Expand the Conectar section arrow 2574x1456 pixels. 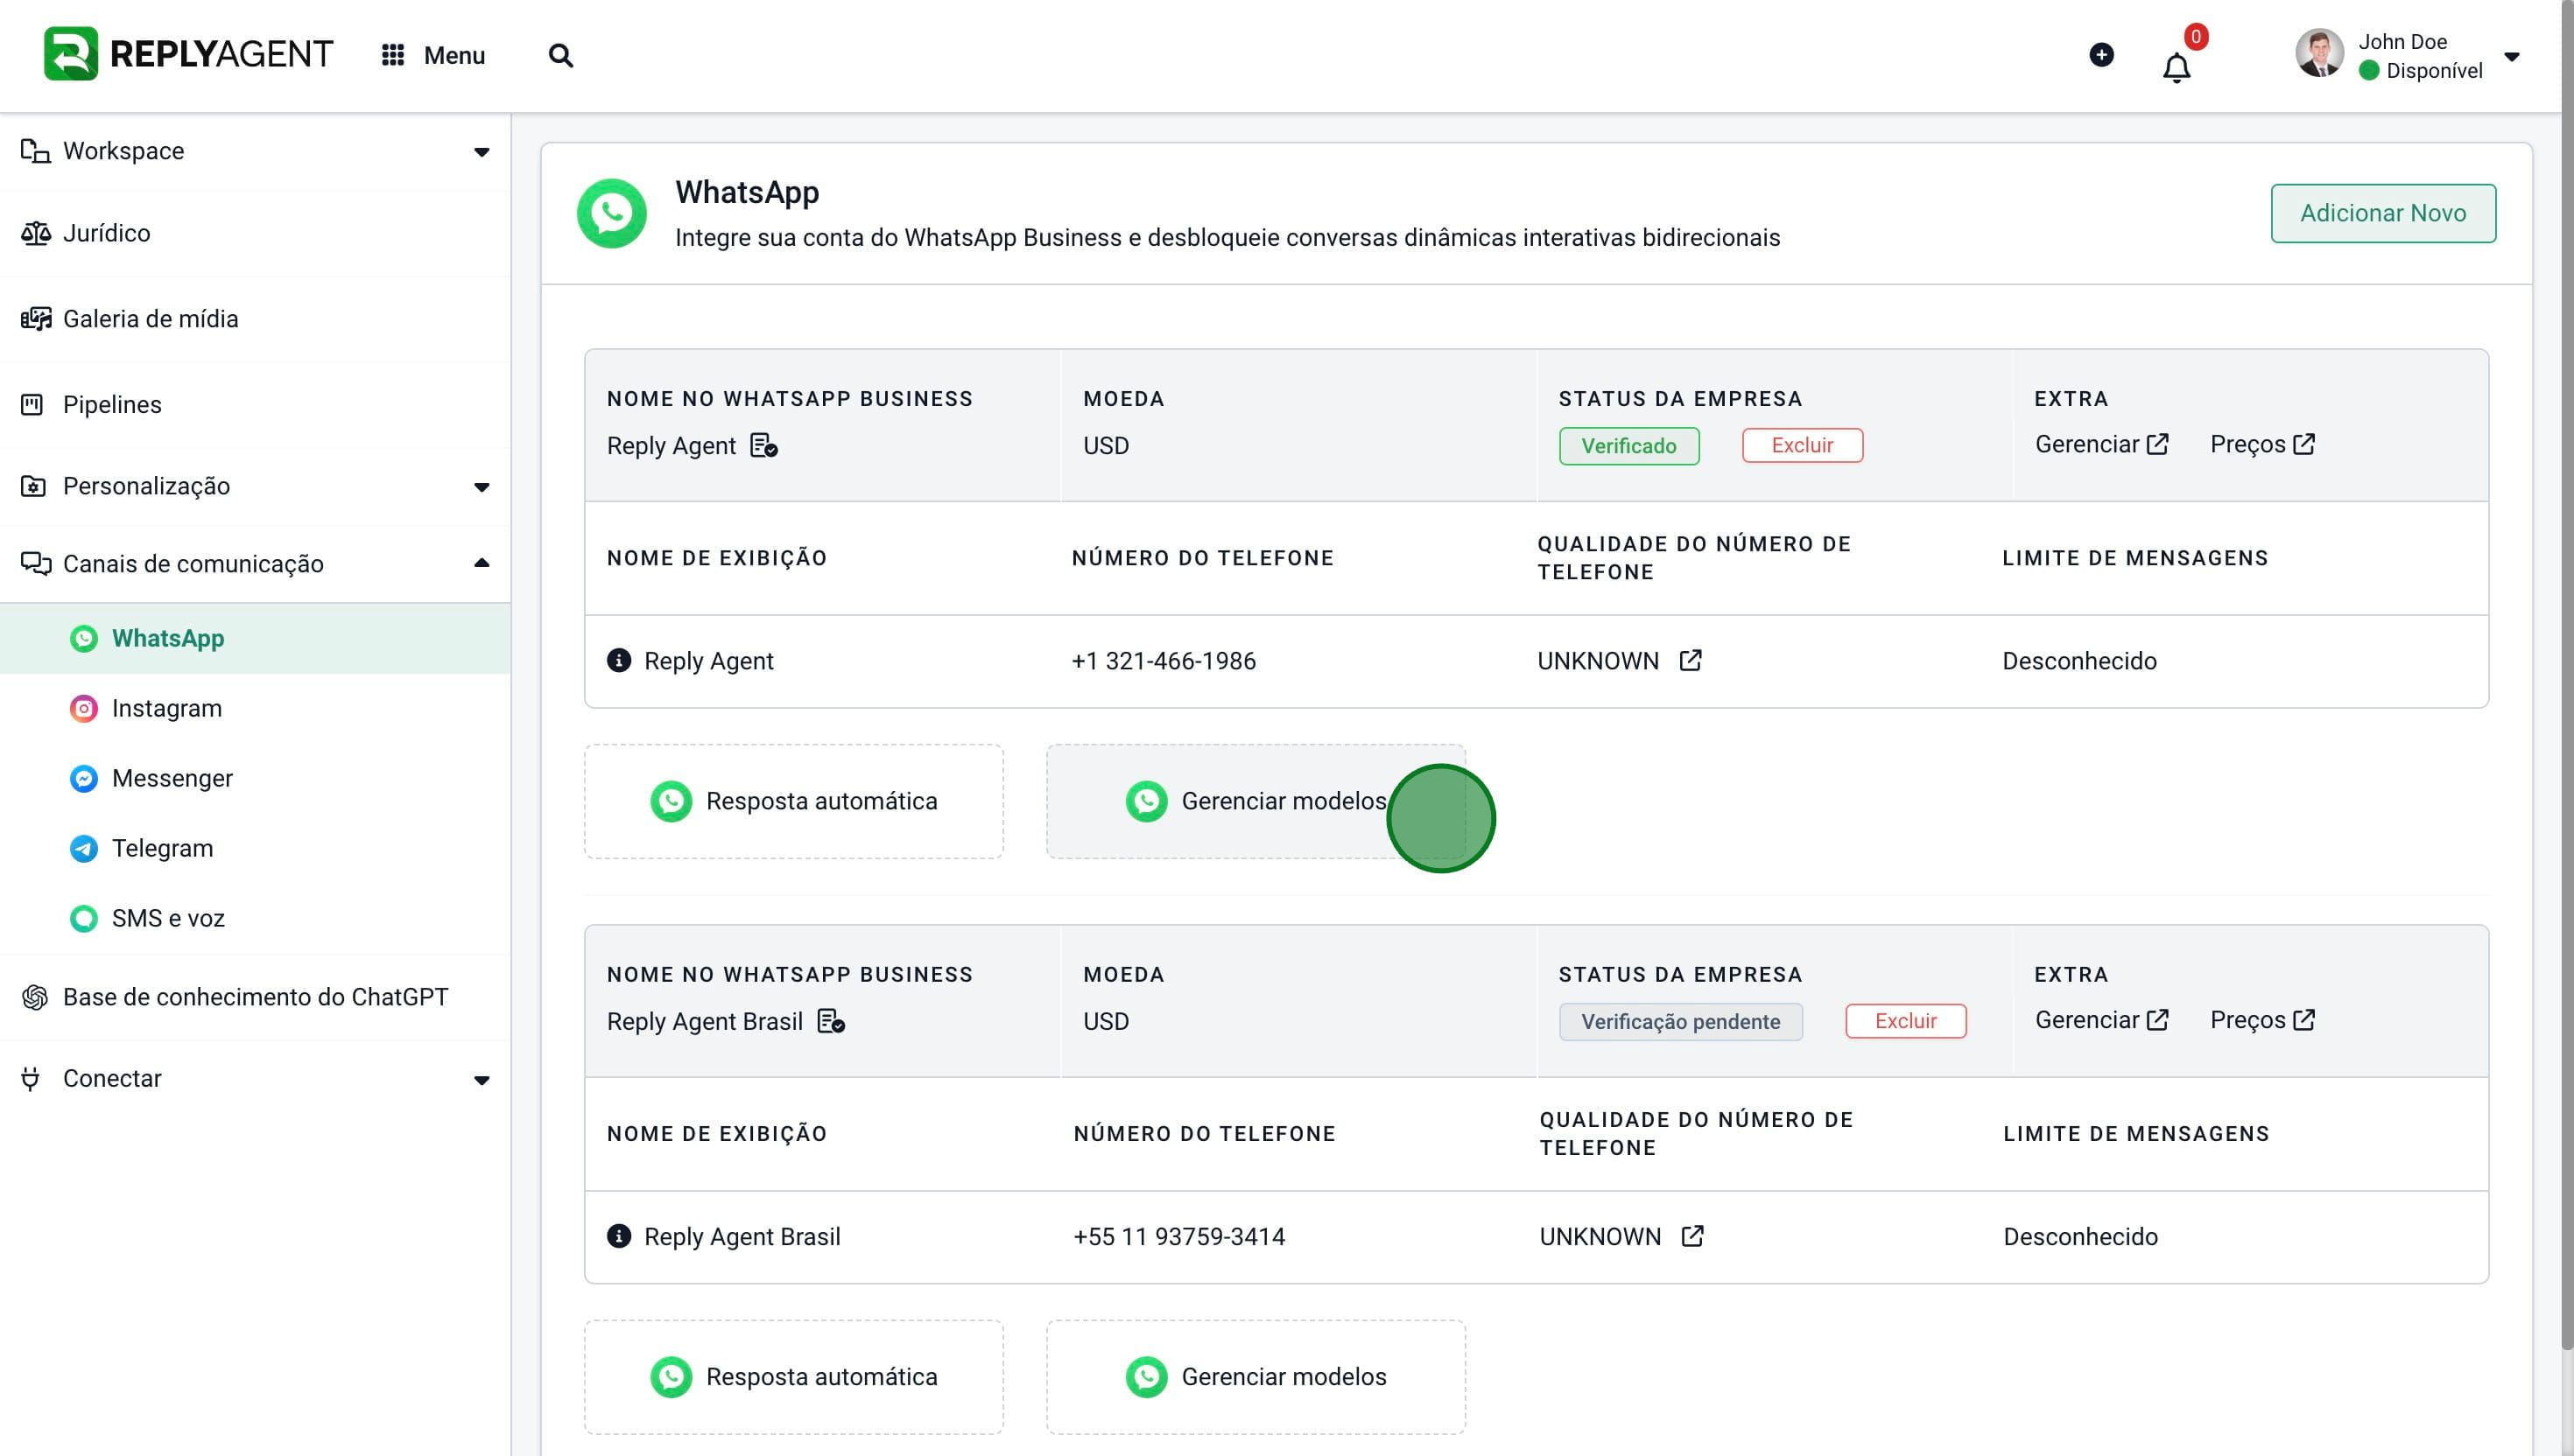tap(482, 1080)
